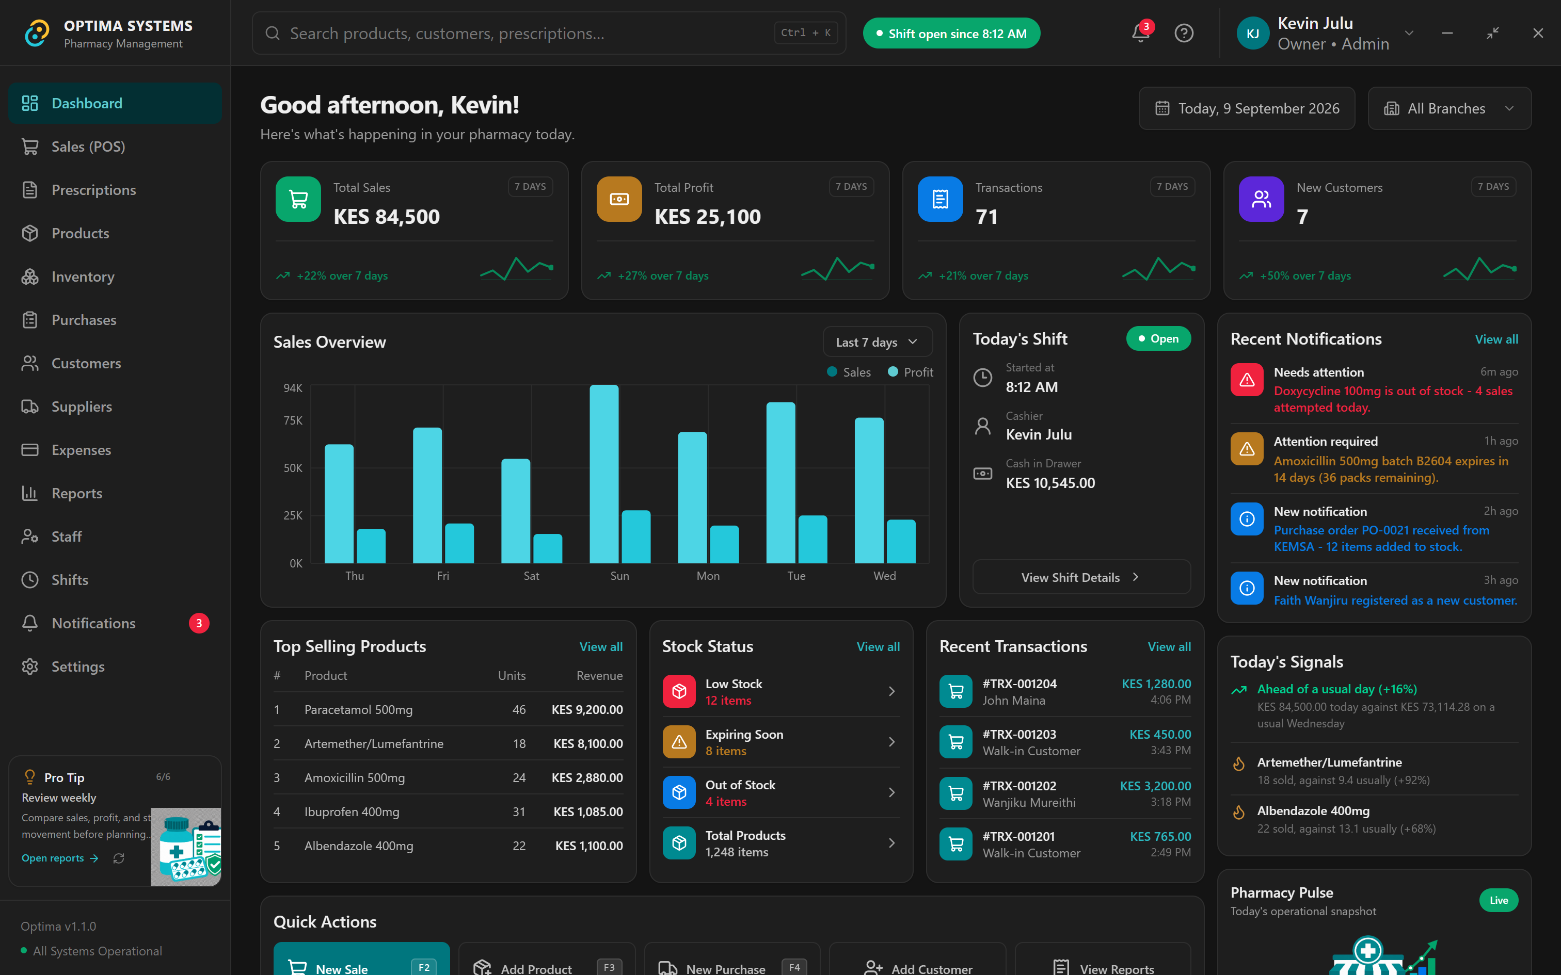
Task: Click the red alert icon for Doxycycline notification
Action: (x=1247, y=380)
